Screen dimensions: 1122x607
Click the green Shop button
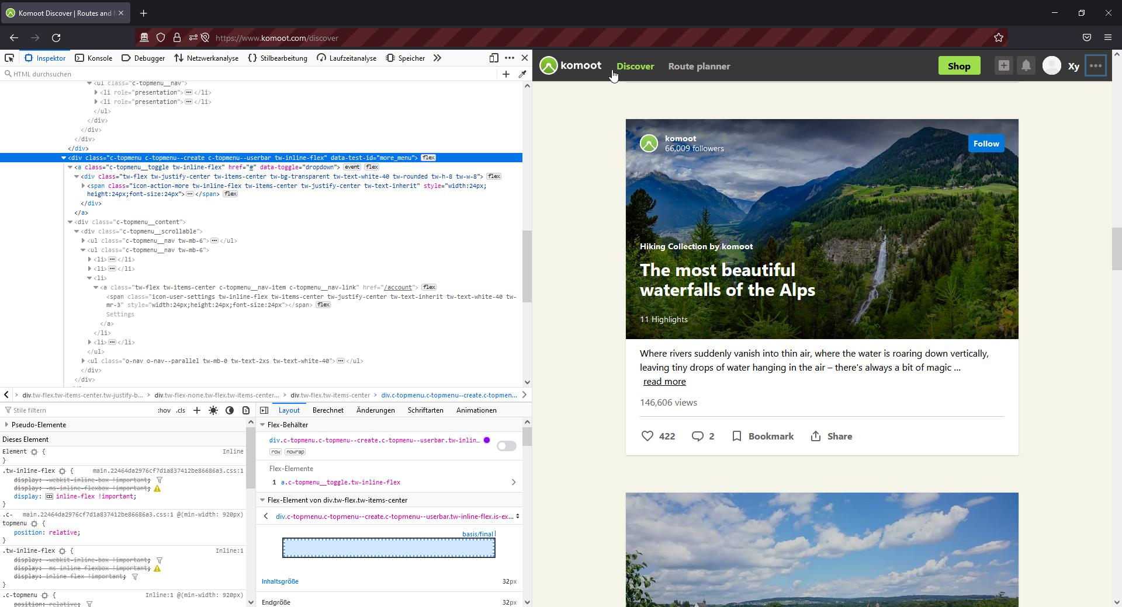tap(959, 66)
